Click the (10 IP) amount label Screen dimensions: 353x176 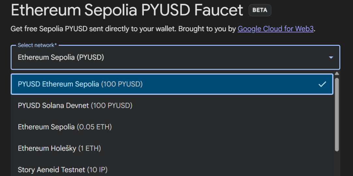[x=97, y=170]
